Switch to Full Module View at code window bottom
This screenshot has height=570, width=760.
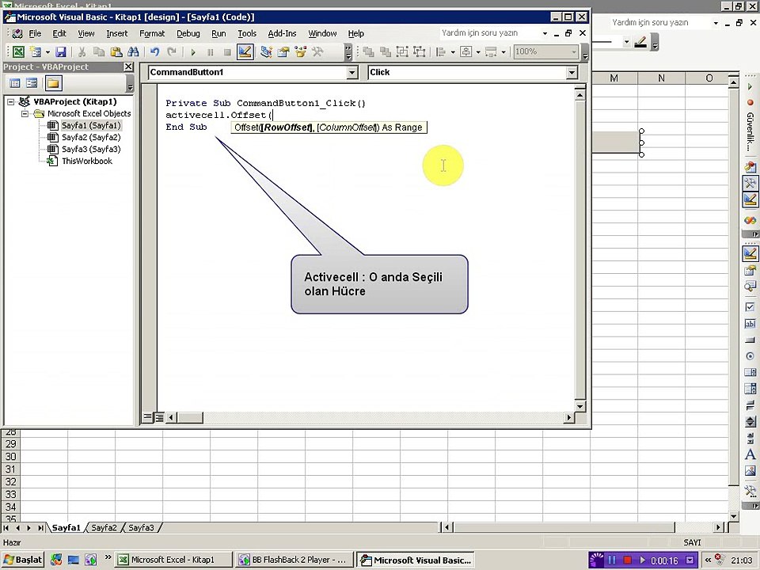point(159,417)
